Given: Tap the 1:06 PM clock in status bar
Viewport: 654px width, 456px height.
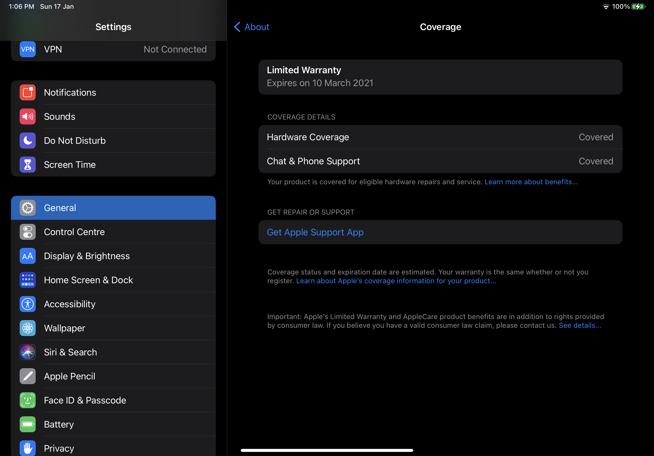Looking at the screenshot, I should point(21,7).
